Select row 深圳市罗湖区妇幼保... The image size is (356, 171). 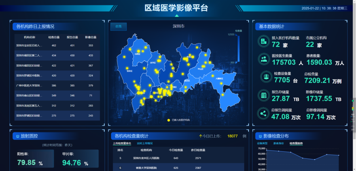pyautogui.click(x=57, y=115)
